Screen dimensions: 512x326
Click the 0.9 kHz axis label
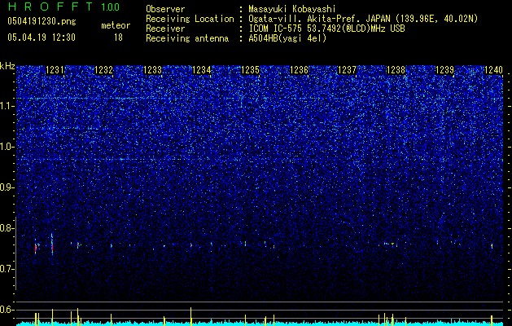[x=7, y=187]
